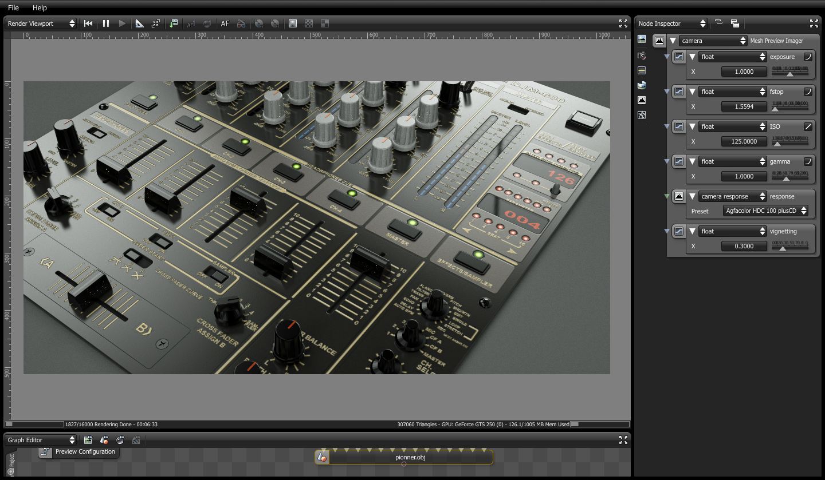Toggle the exposure slider curve button
Viewport: 825px width, 480px height.
[808, 57]
